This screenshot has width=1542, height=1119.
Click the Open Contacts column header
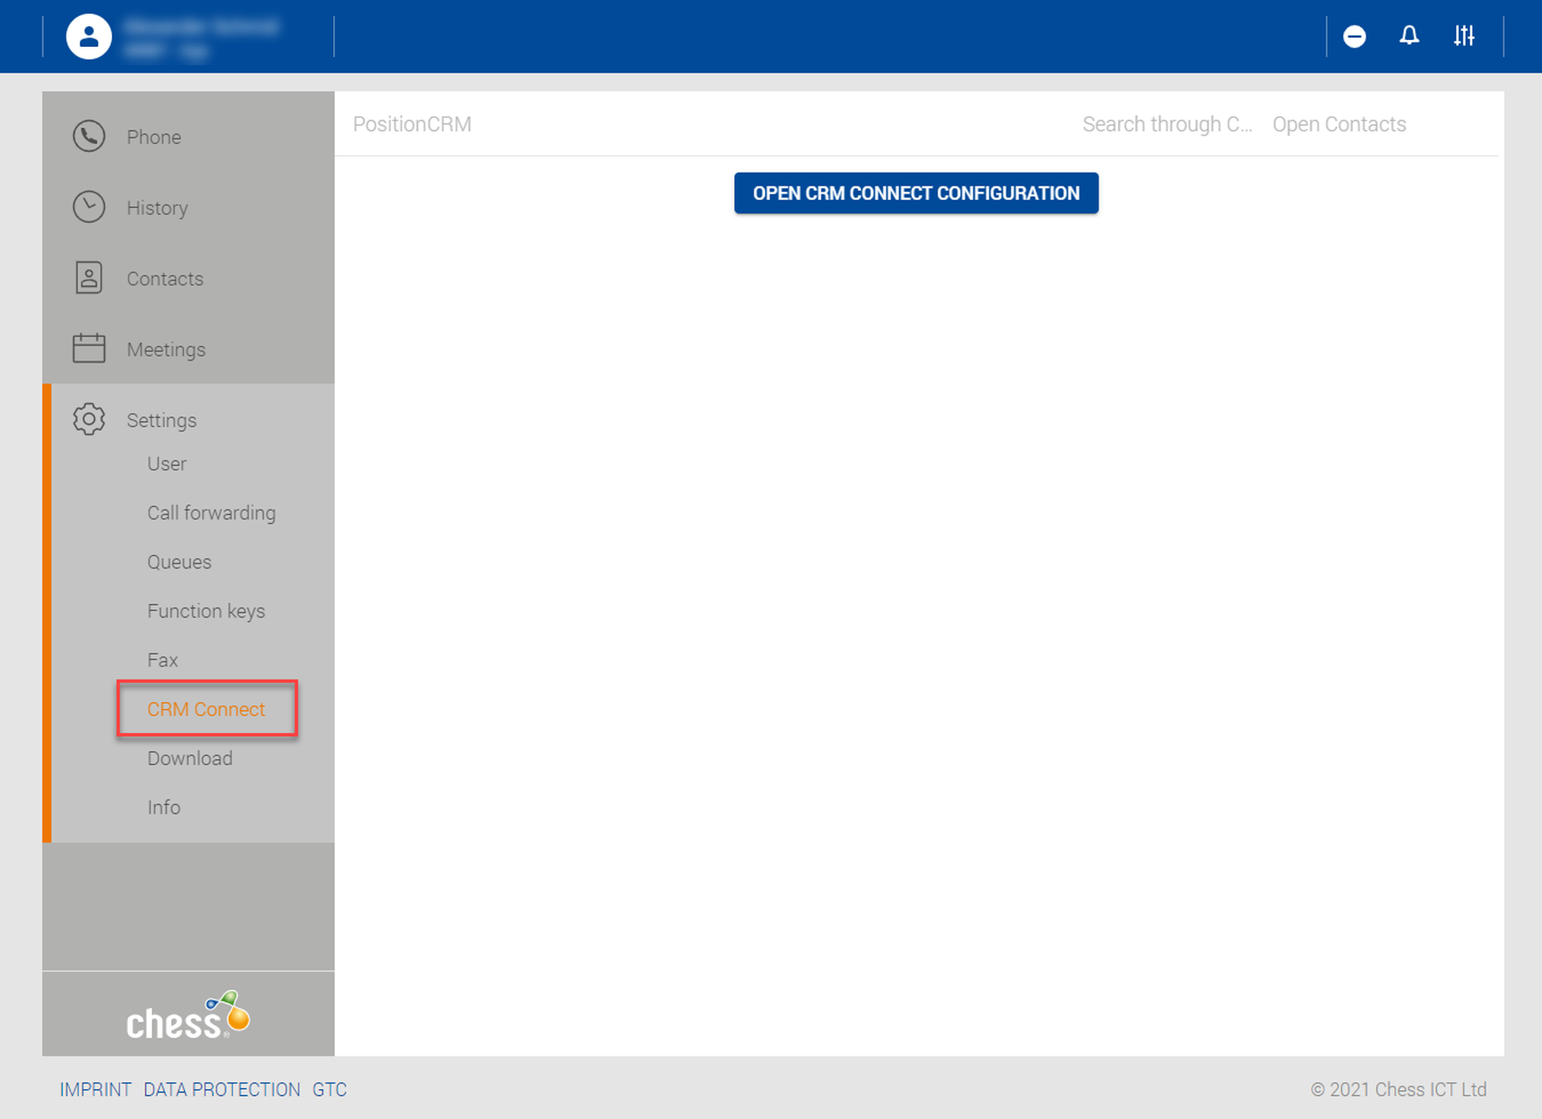pos(1338,124)
